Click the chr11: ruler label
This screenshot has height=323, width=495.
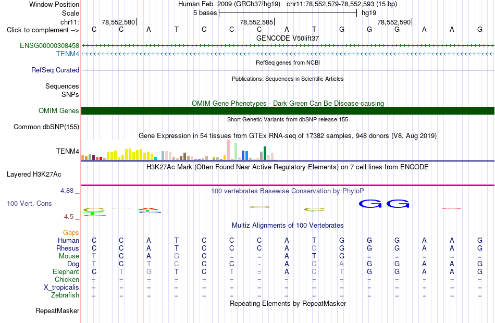click(70, 22)
